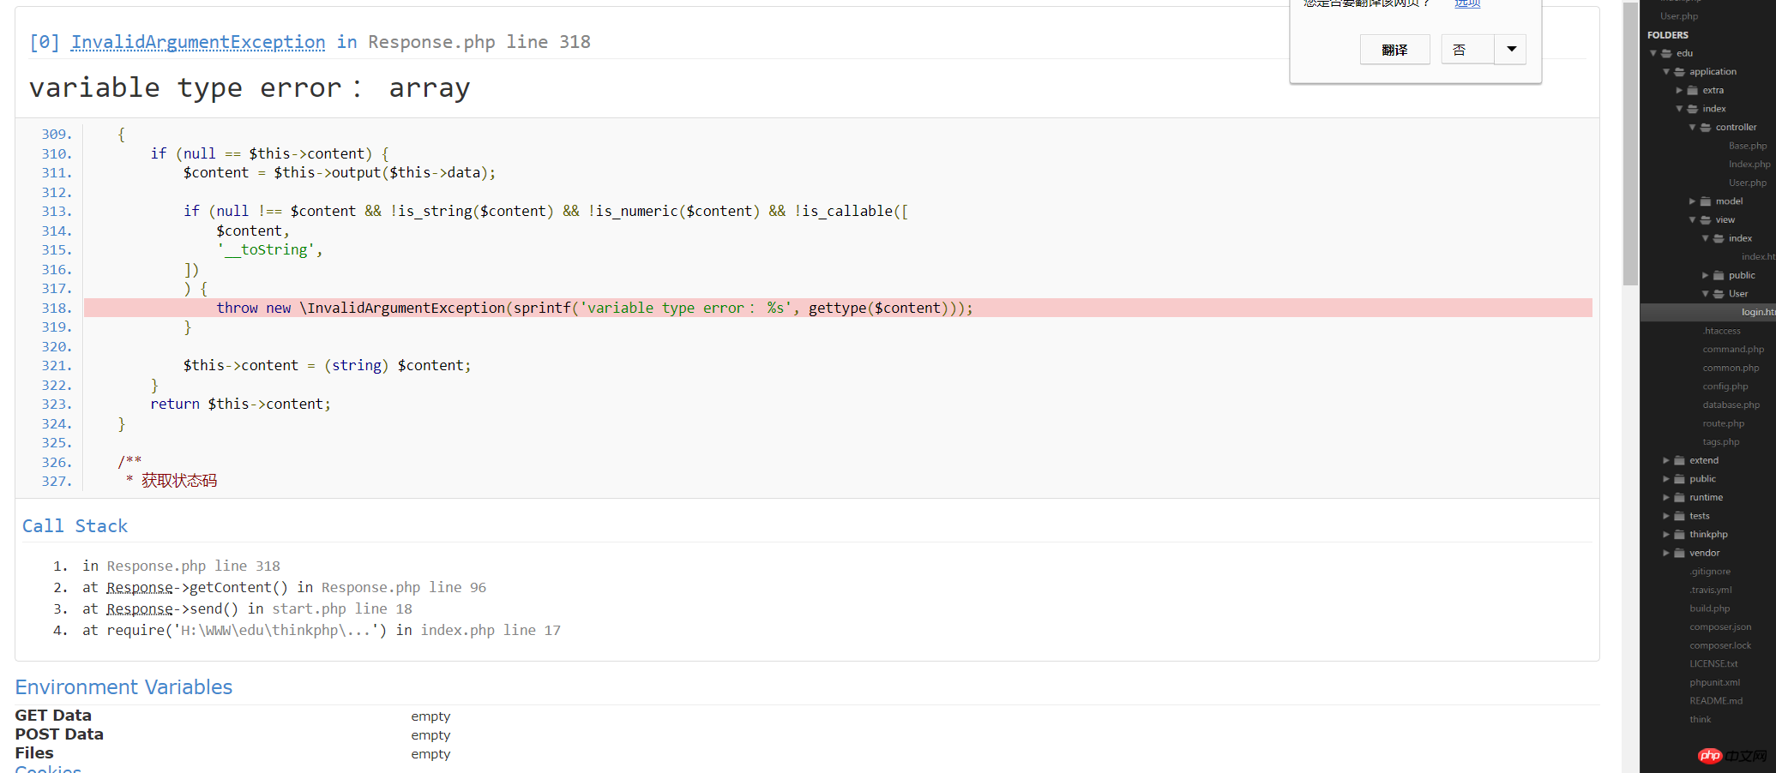Click line 321 string cast statement
The width and height of the screenshot is (1776, 773).
(x=327, y=366)
